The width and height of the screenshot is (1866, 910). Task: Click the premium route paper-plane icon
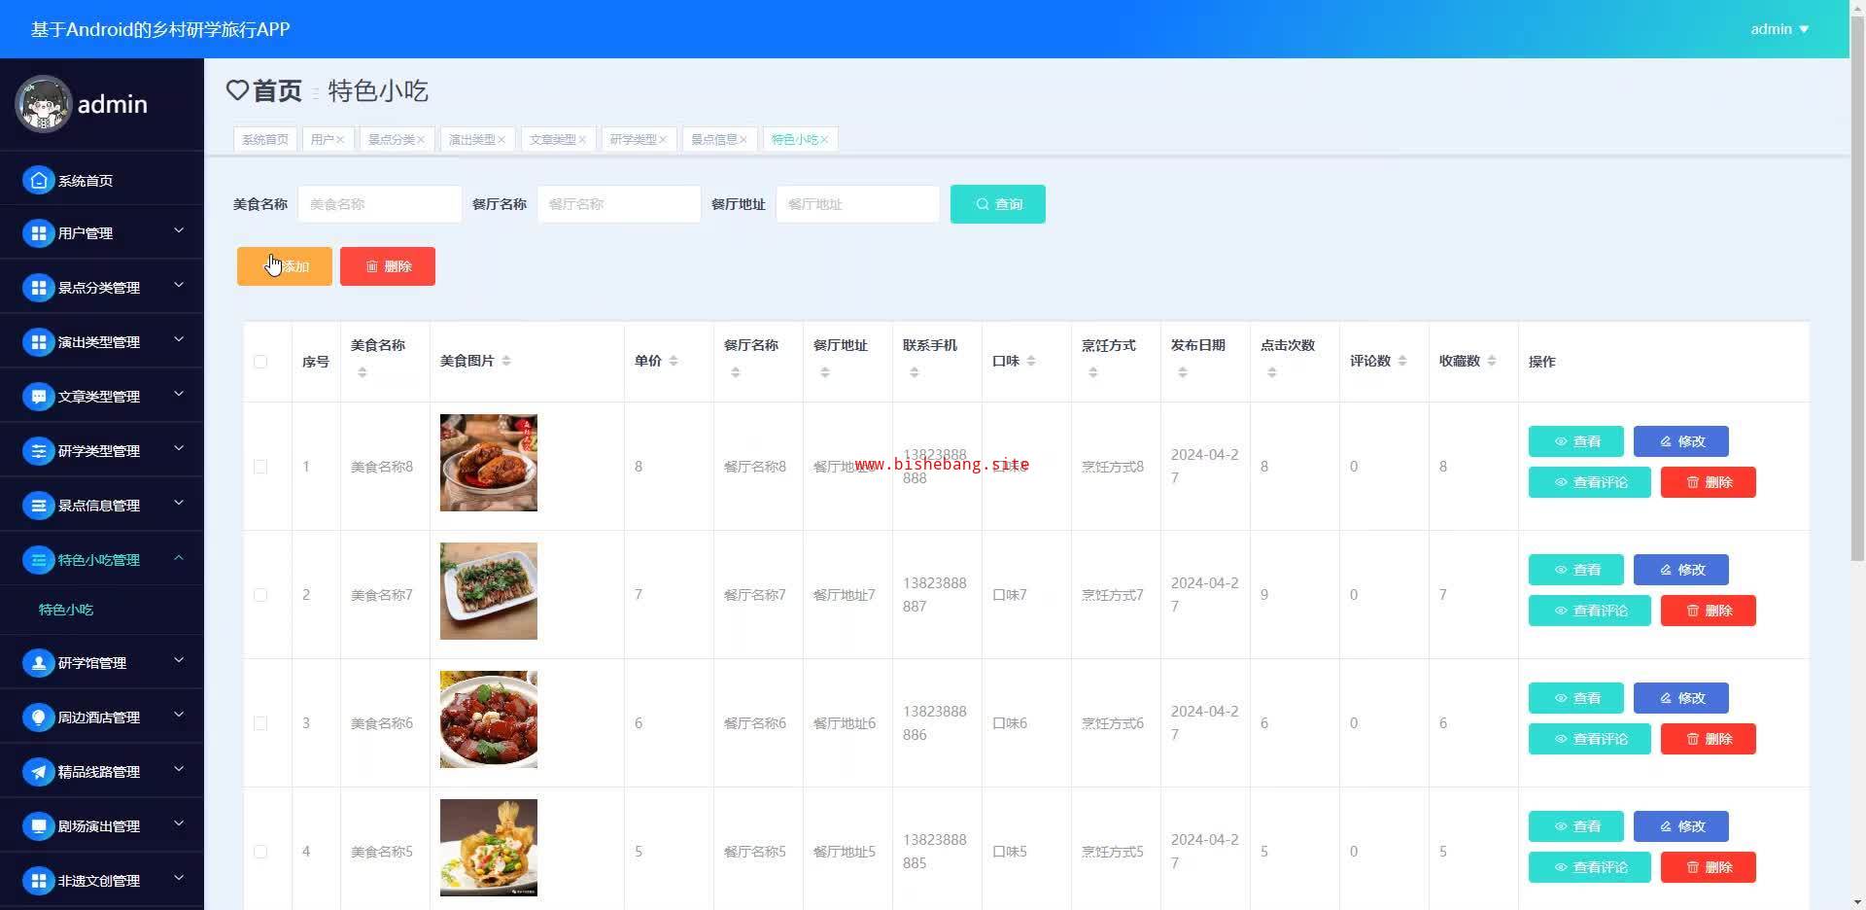coord(38,772)
